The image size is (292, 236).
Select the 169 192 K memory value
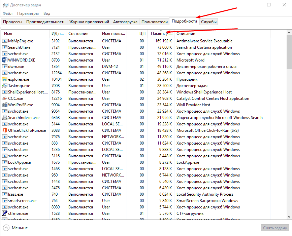163,41
